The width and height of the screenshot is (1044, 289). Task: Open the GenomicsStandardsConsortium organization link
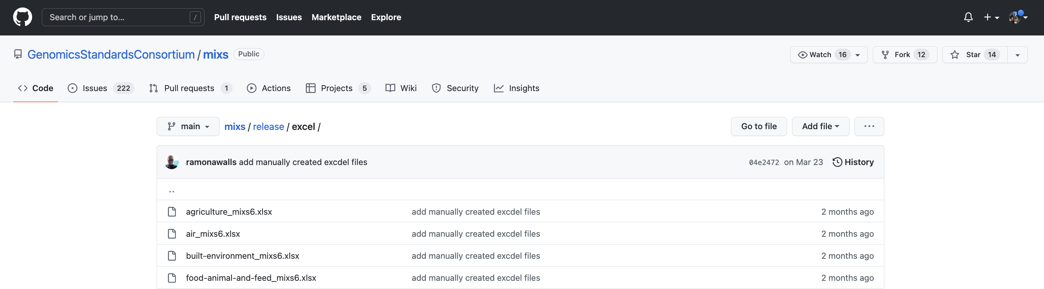coord(111,54)
